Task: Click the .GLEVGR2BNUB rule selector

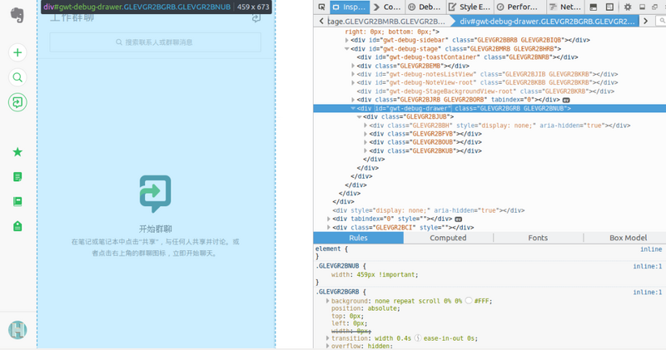Action: [x=337, y=266]
